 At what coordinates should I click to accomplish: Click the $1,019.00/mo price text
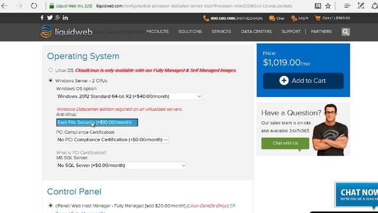click(x=286, y=63)
